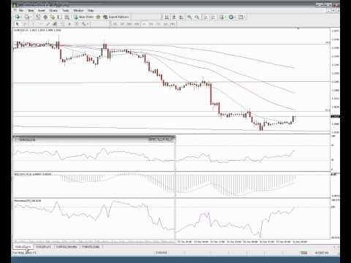Zoom in on the chart
The height and width of the screenshot is (263, 351).
pyautogui.click(x=189, y=17)
